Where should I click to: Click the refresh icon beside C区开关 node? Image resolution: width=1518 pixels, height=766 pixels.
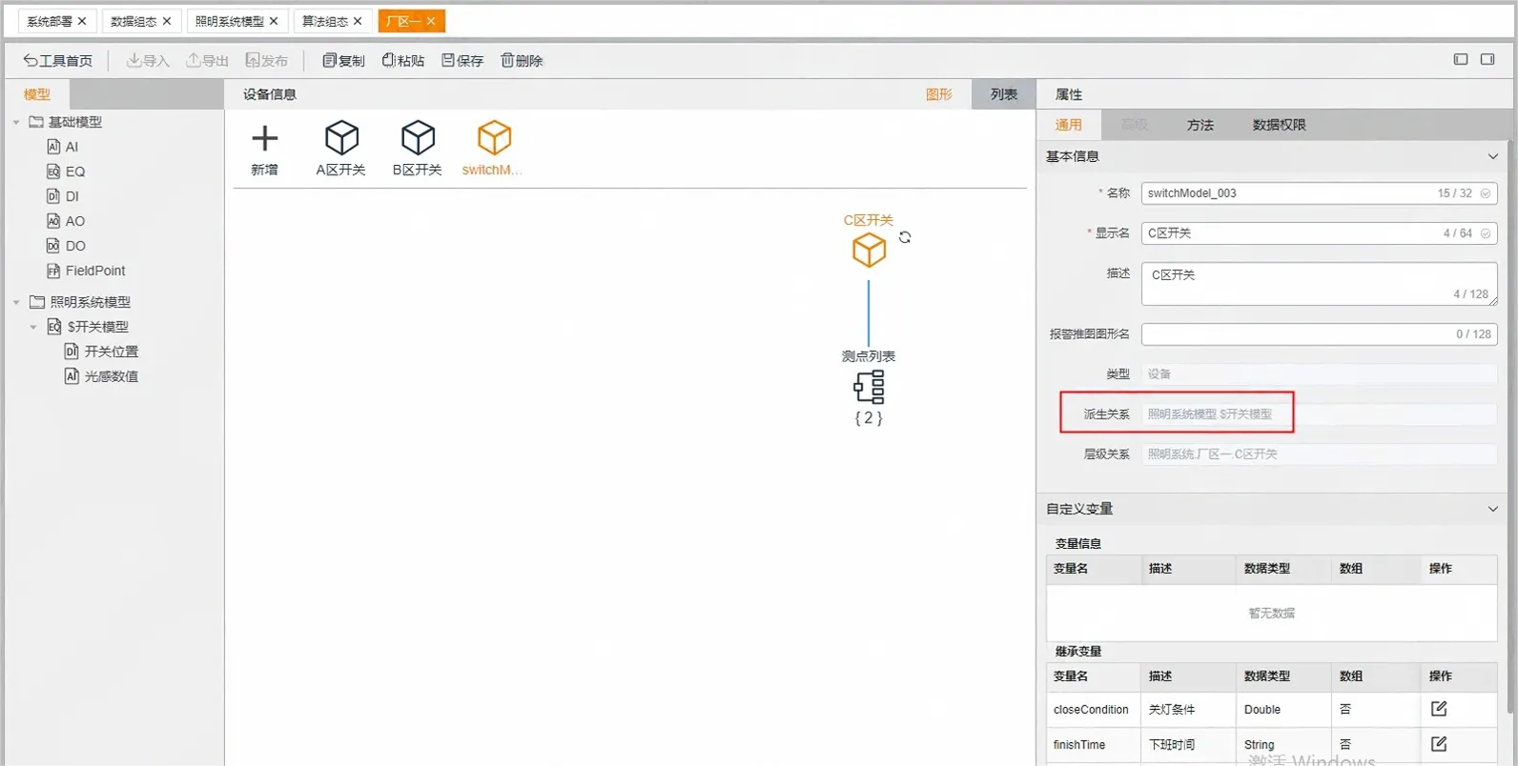905,237
